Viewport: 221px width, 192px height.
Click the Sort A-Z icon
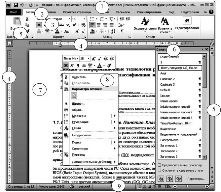(x=113, y=31)
